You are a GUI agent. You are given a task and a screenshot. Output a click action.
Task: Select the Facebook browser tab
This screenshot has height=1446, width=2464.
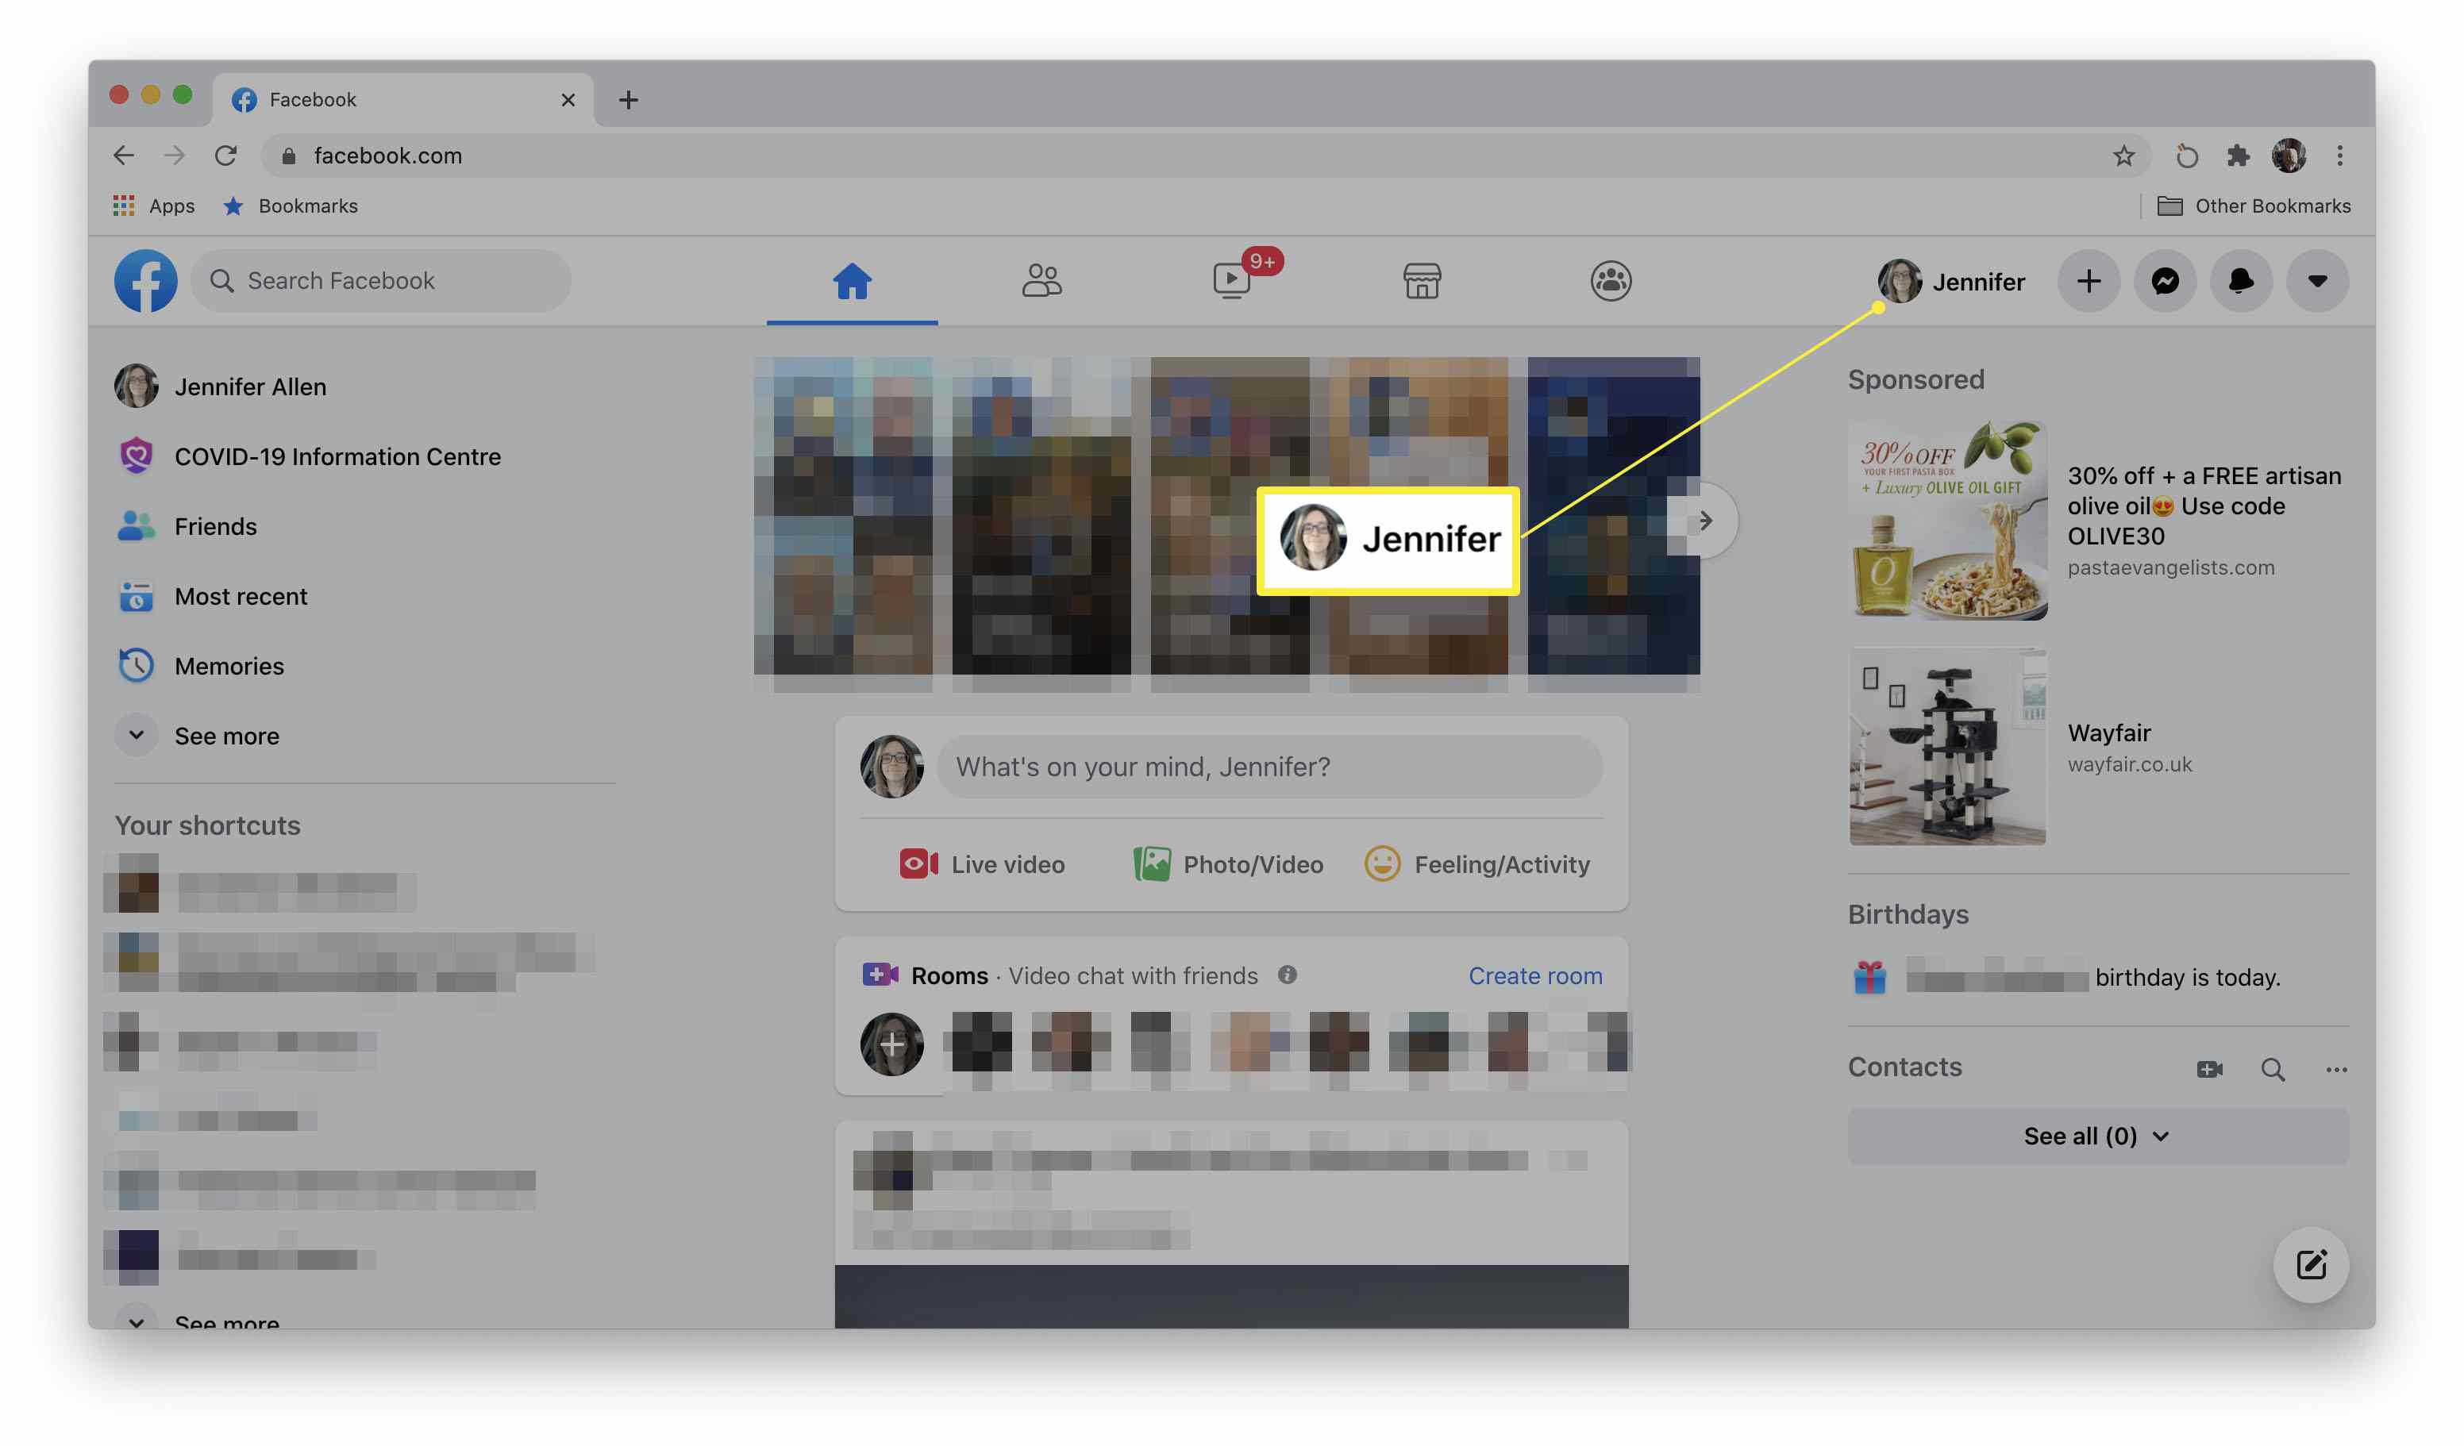[402, 100]
